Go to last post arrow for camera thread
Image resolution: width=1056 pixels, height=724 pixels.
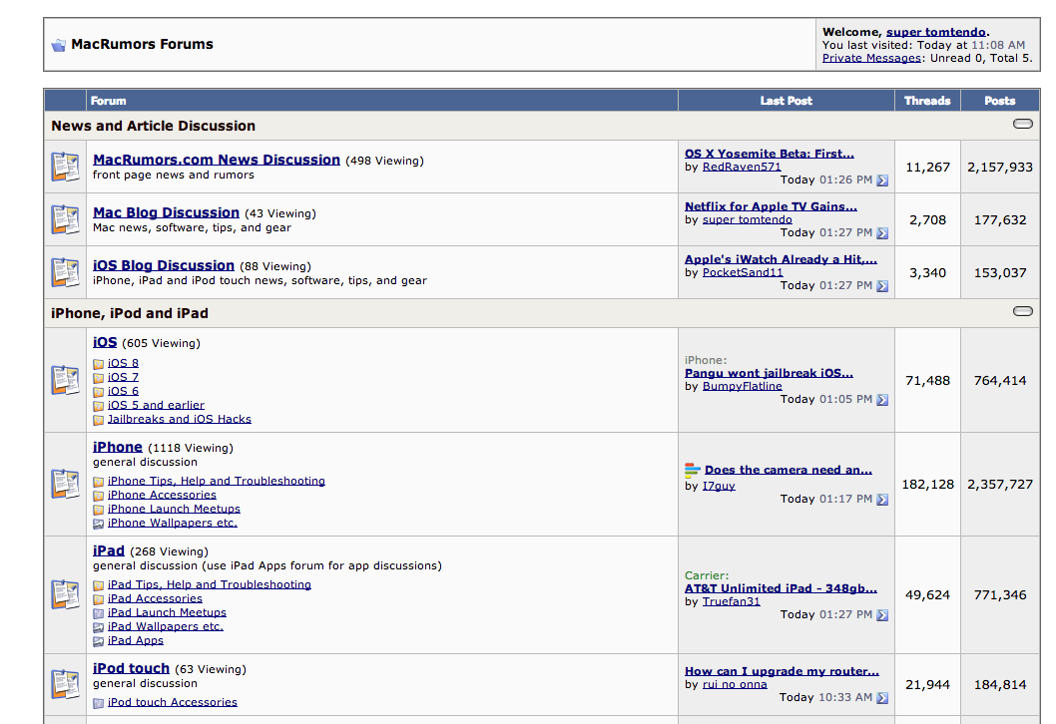[x=882, y=500]
